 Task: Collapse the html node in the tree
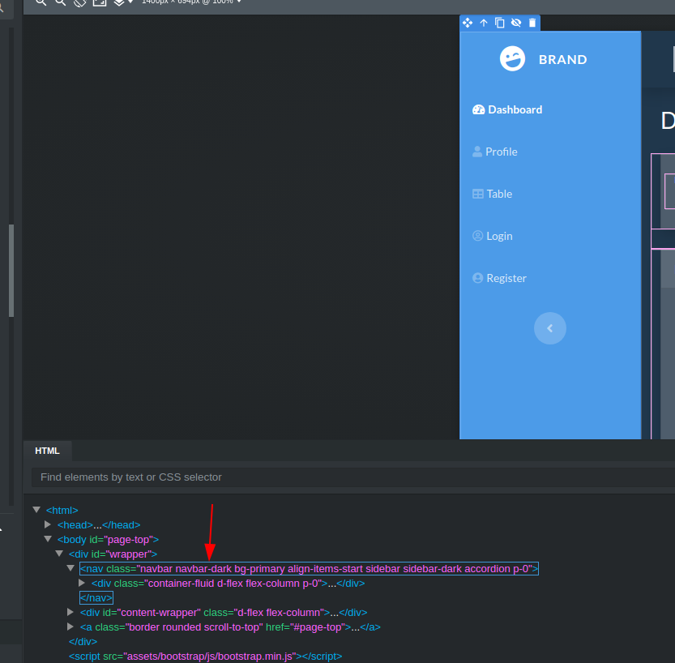36,510
